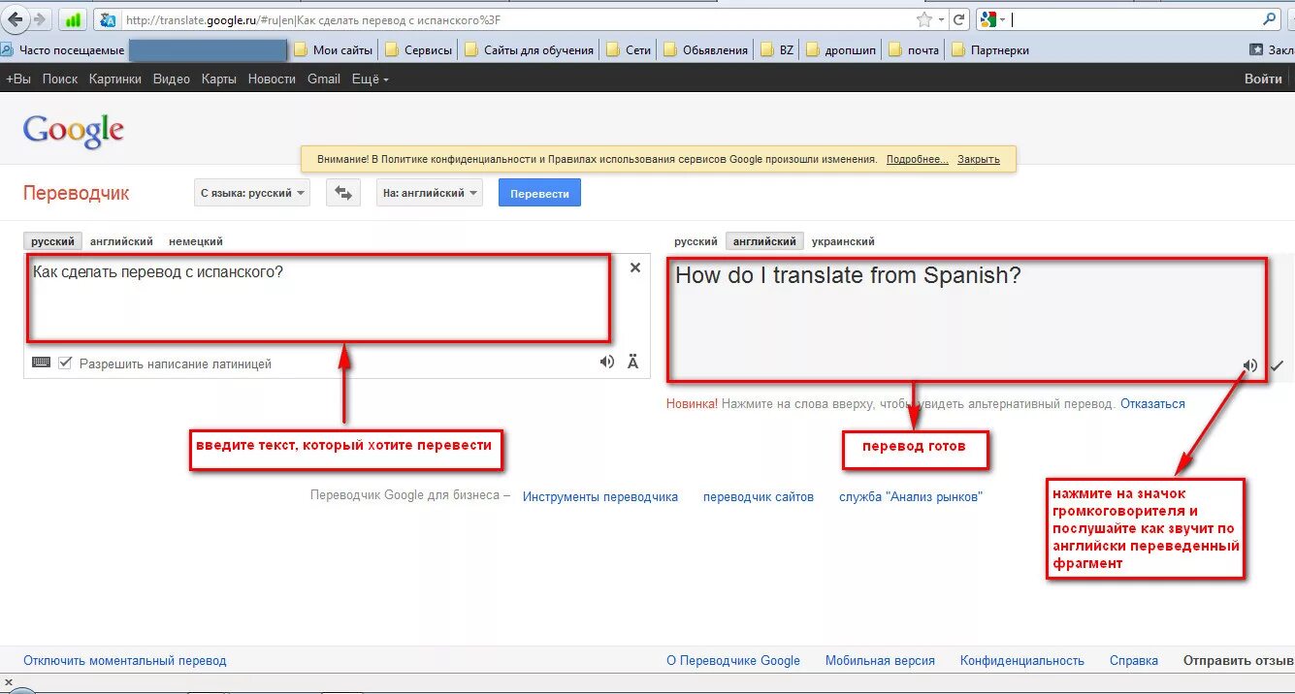Select английский as source language tab
Screen dimensions: 1295x694
121,241
